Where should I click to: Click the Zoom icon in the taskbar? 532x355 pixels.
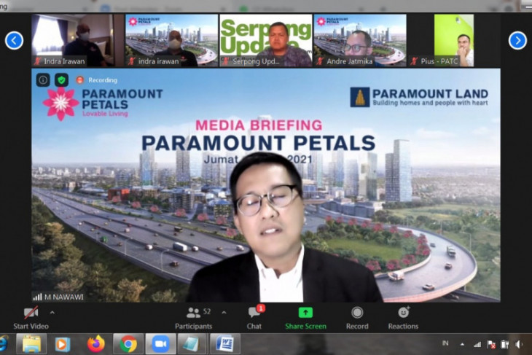[x=160, y=344]
